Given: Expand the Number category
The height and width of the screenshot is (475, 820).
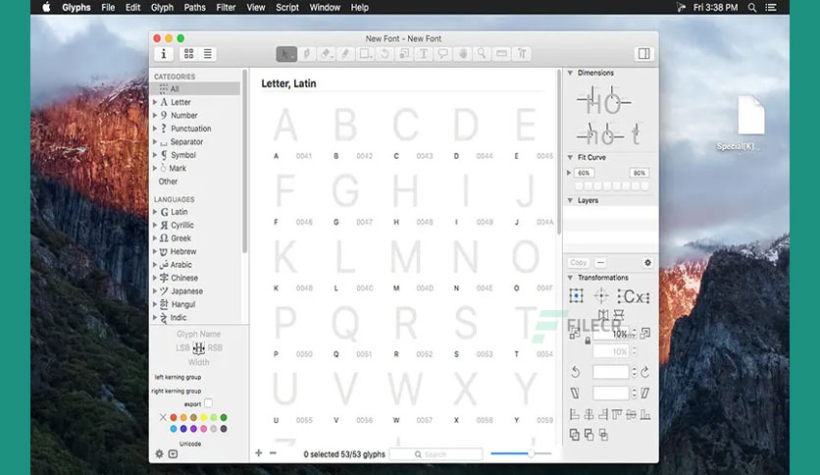Looking at the screenshot, I should (x=155, y=115).
